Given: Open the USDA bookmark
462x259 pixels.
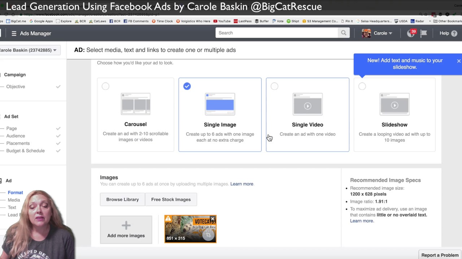Looking at the screenshot, I should point(401,21).
